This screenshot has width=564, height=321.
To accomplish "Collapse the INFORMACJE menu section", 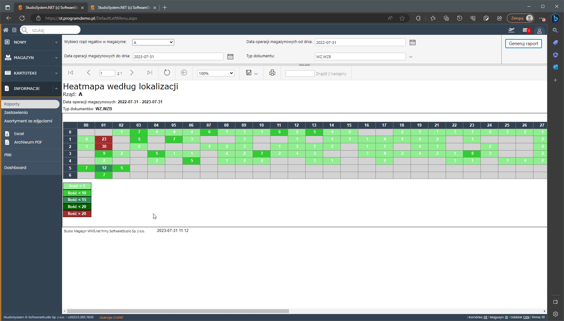I will coord(56,88).
